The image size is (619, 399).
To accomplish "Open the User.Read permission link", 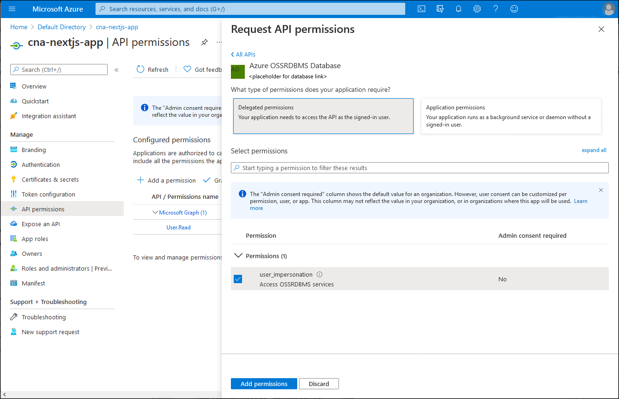I will tap(179, 228).
